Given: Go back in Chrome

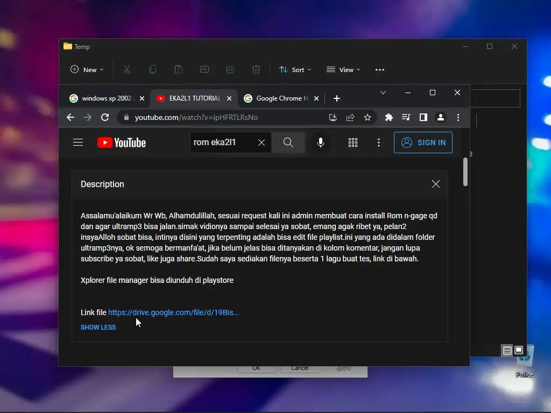Looking at the screenshot, I should pyautogui.click(x=70, y=117).
